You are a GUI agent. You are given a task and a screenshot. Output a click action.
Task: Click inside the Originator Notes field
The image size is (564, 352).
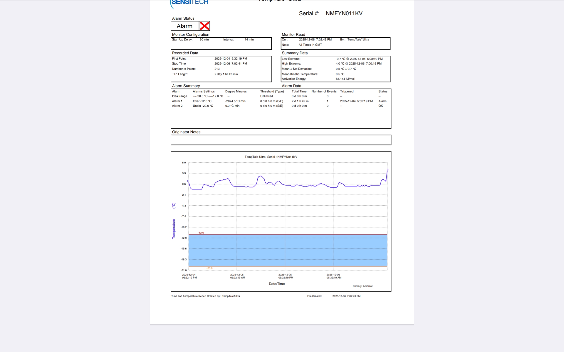tap(281, 140)
